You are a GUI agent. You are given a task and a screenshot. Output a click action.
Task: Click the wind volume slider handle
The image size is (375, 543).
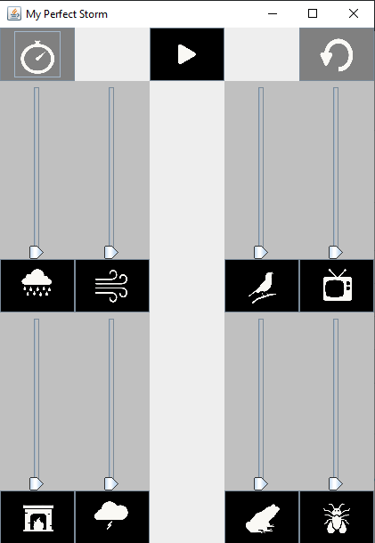[111, 252]
